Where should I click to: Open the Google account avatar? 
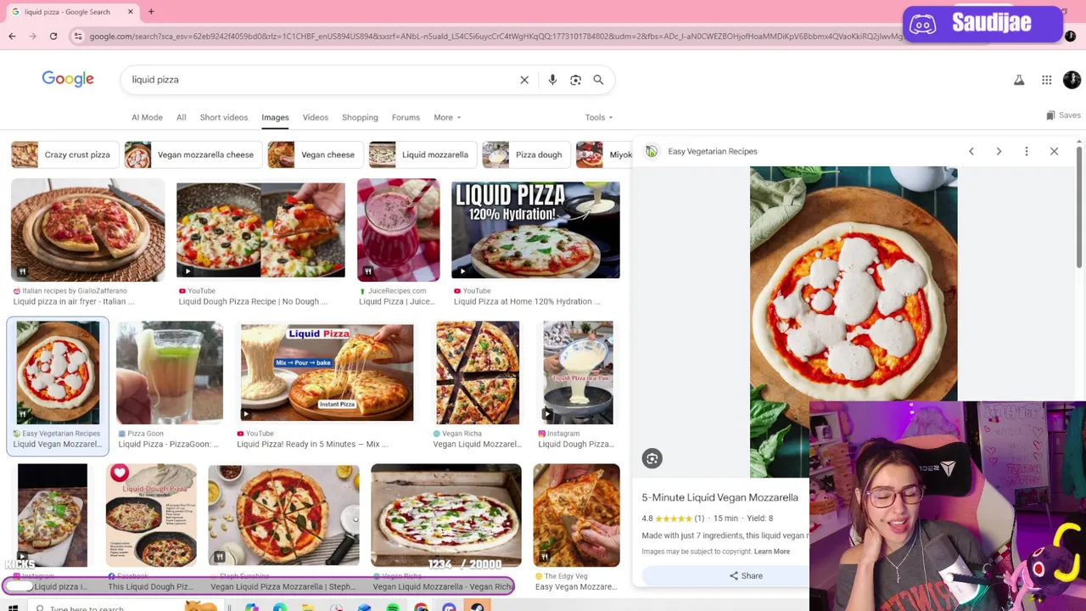pyautogui.click(x=1072, y=80)
